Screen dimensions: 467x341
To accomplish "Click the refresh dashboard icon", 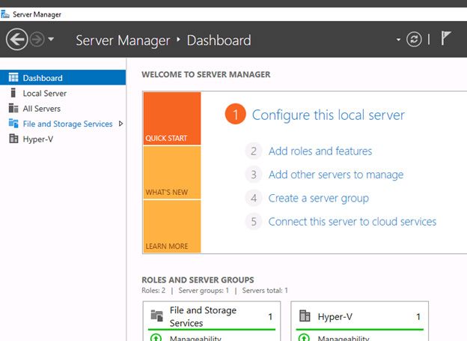I will click(x=414, y=40).
